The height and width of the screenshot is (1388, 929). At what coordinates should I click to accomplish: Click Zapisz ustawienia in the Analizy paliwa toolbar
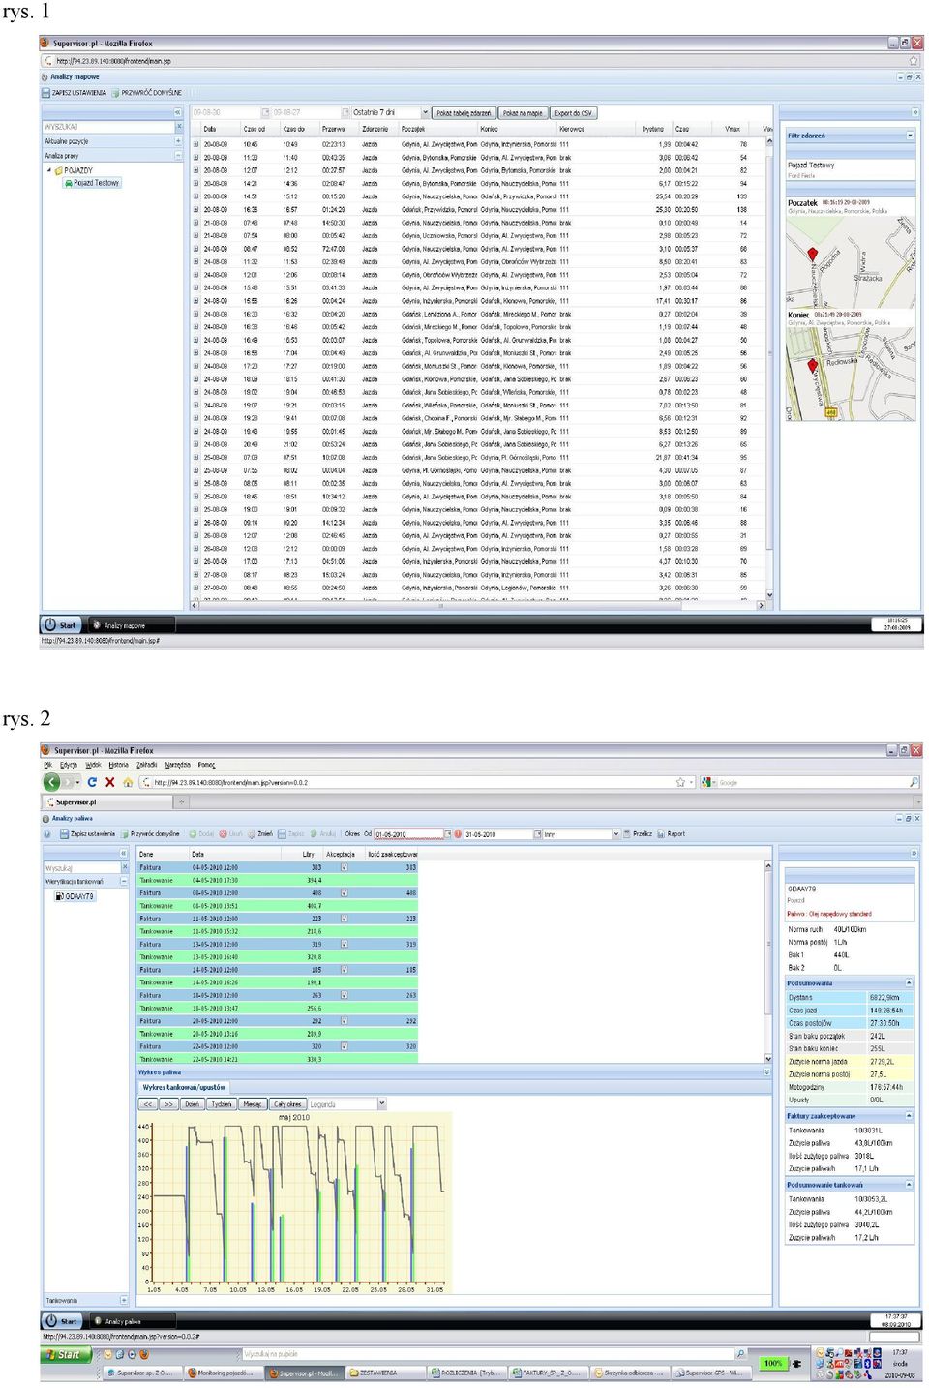click(88, 834)
